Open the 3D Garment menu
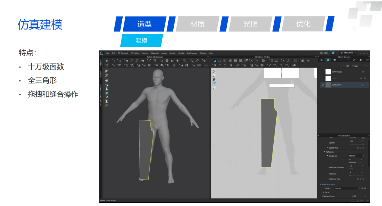Image resolution: width=382 pixels, height=206 pixels. tap(123, 53)
